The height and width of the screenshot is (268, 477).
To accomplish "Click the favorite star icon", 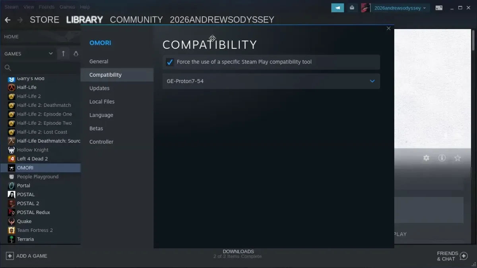I will pyautogui.click(x=458, y=158).
